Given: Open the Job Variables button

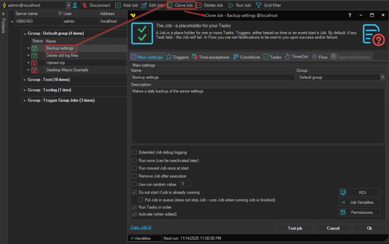Looking at the screenshot, I should 359,202.
